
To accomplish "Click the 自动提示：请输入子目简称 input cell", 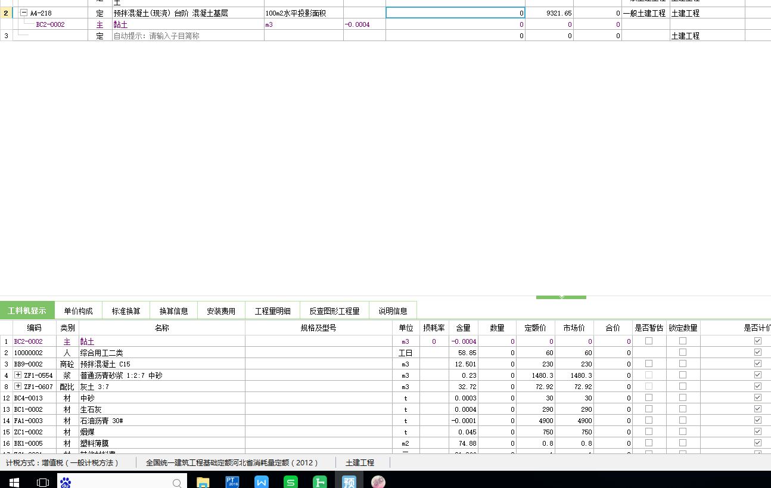I will 188,36.
